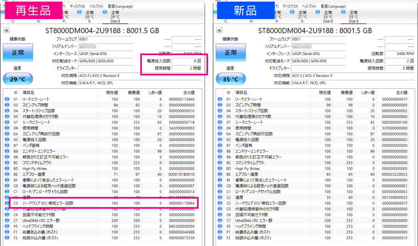
Task: Select the S: drive tab in 再生品 window
Action: coord(90,17)
